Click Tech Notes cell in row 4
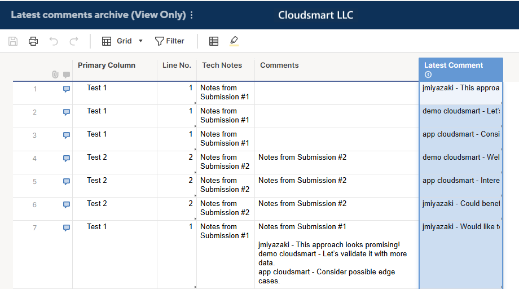Screen dimensions: 519x289 226,163
